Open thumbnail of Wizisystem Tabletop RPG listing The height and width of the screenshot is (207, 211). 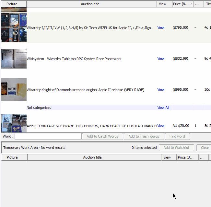click(x=14, y=58)
